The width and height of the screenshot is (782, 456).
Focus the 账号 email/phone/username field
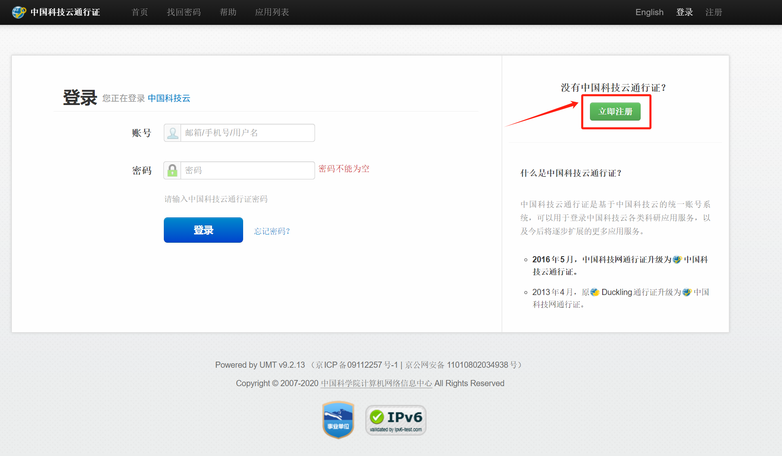pos(248,133)
